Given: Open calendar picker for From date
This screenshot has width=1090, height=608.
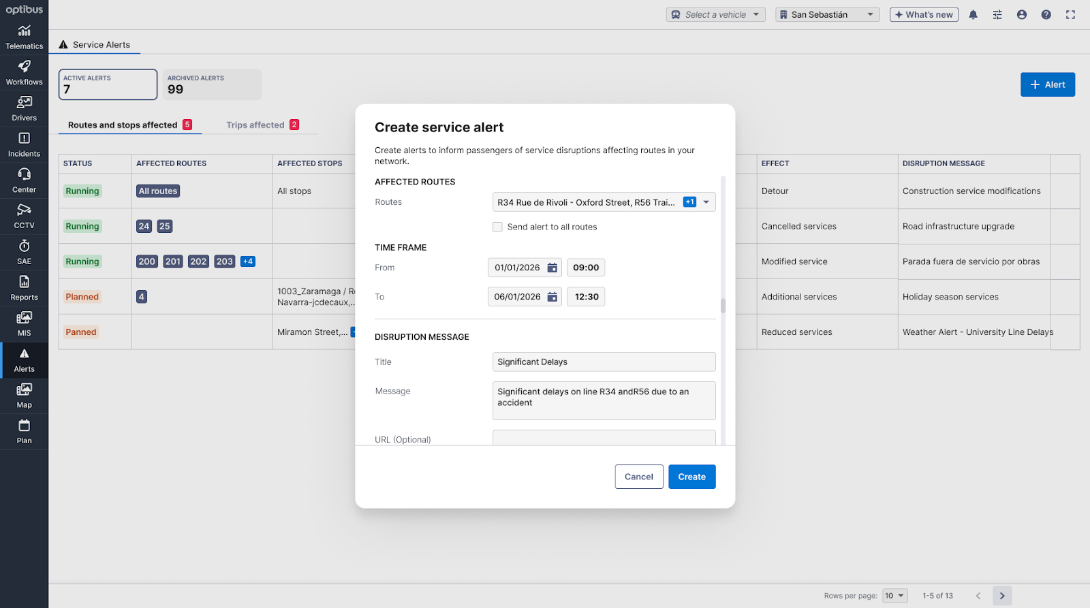Looking at the screenshot, I should click(x=552, y=268).
